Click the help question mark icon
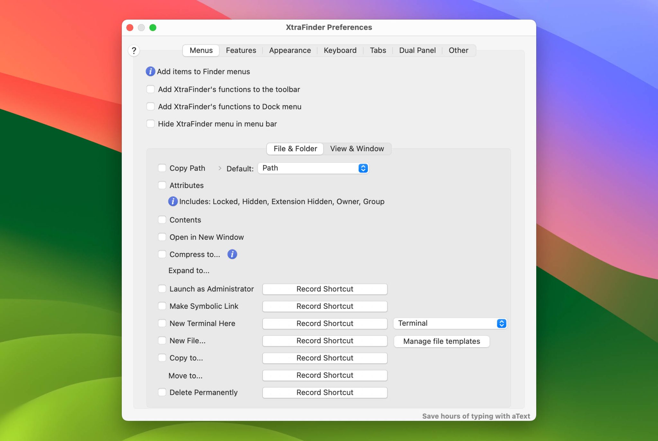Image resolution: width=658 pixels, height=441 pixels. coord(134,50)
